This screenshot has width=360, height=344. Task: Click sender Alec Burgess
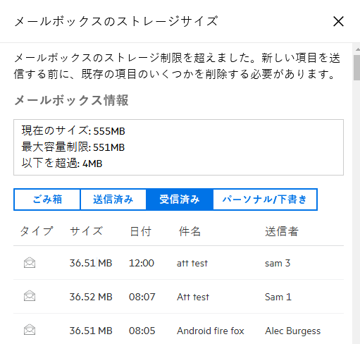tap(293, 331)
